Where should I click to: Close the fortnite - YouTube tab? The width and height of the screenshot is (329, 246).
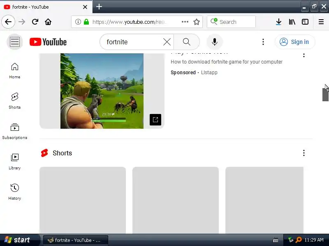point(85,7)
